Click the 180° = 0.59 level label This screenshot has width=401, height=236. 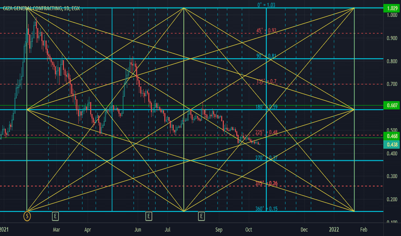point(266,107)
